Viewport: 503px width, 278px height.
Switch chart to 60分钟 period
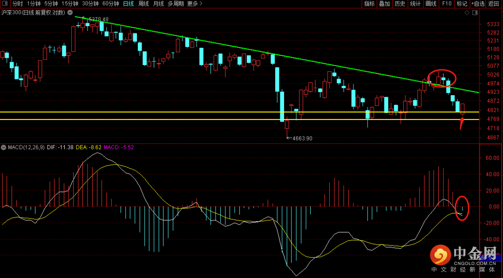(110, 4)
